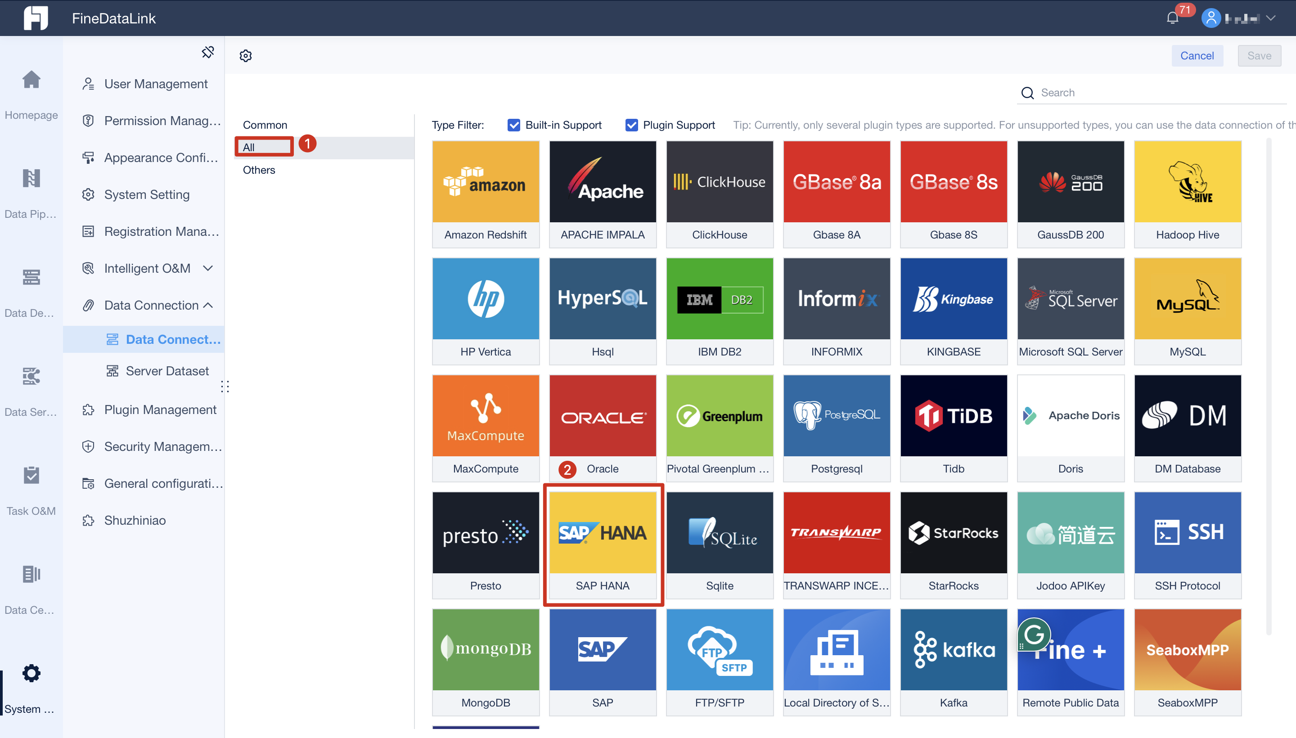This screenshot has width=1296, height=738.
Task: Select the Common category tab
Action: 265,125
